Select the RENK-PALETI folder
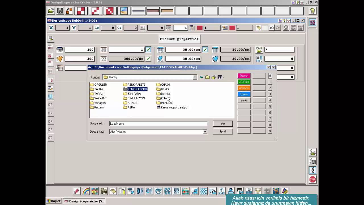This screenshot has height=205, width=364. (134, 85)
